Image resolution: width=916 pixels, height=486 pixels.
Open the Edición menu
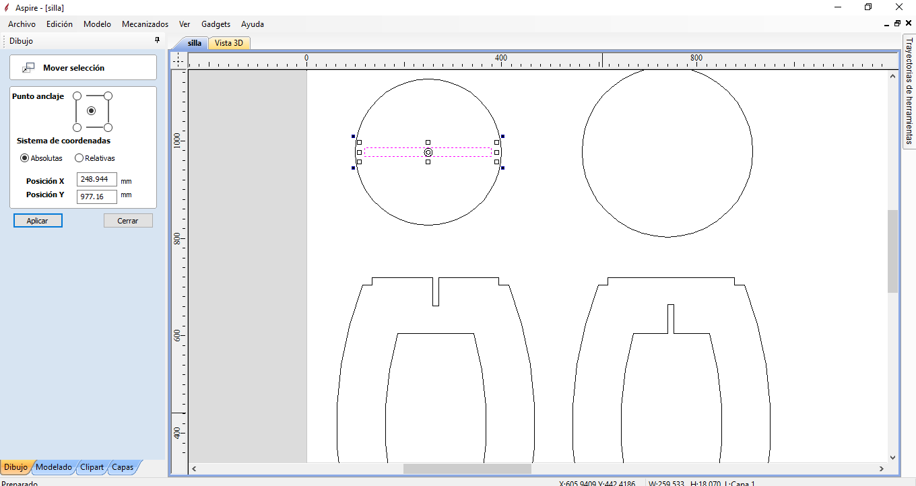tap(59, 24)
